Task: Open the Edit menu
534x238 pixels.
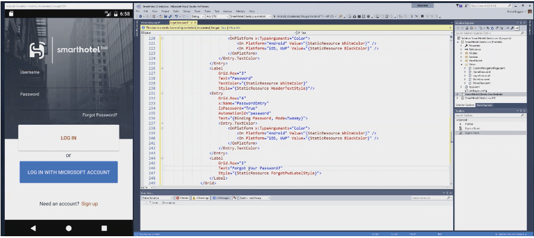Action: (146, 11)
